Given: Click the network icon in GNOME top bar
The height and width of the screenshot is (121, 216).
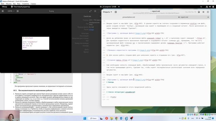Looking at the screenshot, I should [x=207, y=7].
